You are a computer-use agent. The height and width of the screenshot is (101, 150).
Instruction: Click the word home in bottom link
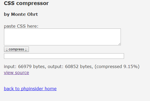[x=51, y=89]
